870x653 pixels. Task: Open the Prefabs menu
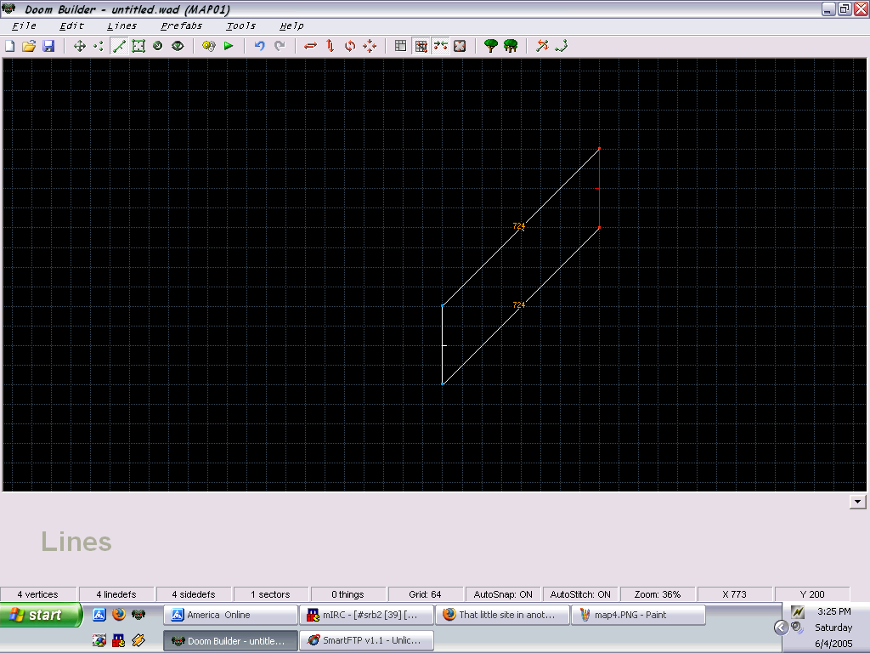click(x=182, y=26)
